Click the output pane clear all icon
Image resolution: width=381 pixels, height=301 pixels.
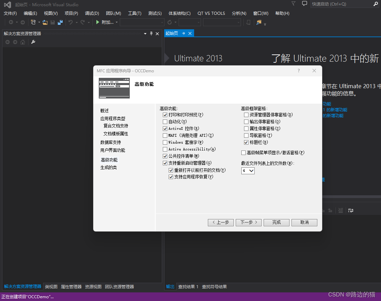341,210
